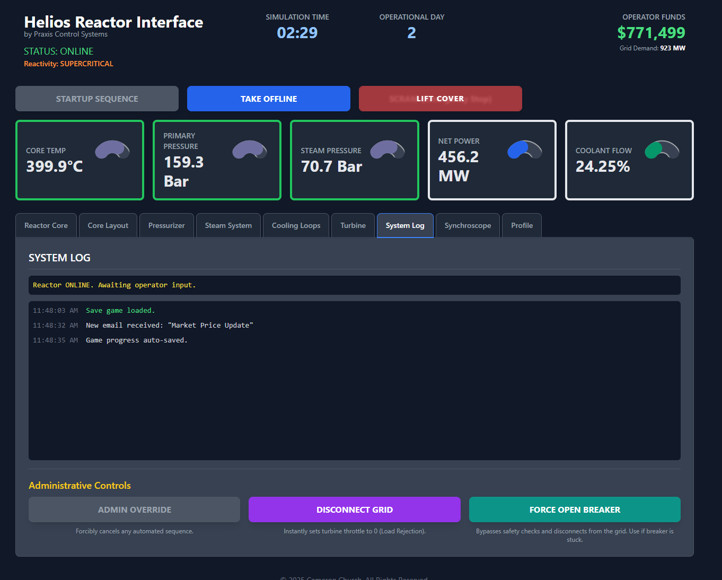Viewport: 722px width, 580px height.
Task: Click the Administrative Controls heading
Action: tap(80, 486)
